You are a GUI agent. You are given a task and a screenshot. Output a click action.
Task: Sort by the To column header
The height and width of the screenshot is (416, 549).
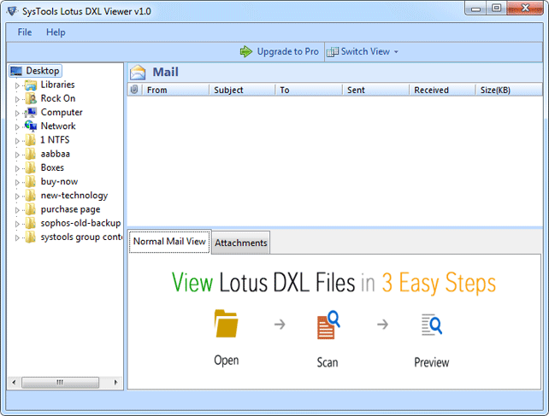pos(309,90)
